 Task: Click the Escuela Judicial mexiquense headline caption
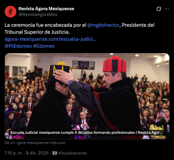point(86,133)
